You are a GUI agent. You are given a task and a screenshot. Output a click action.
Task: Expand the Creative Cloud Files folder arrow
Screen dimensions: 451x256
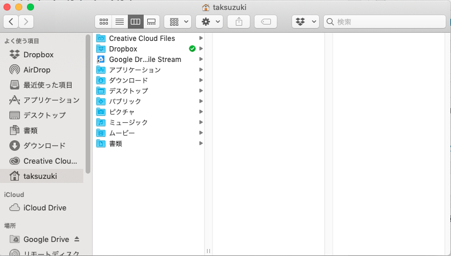[201, 38]
